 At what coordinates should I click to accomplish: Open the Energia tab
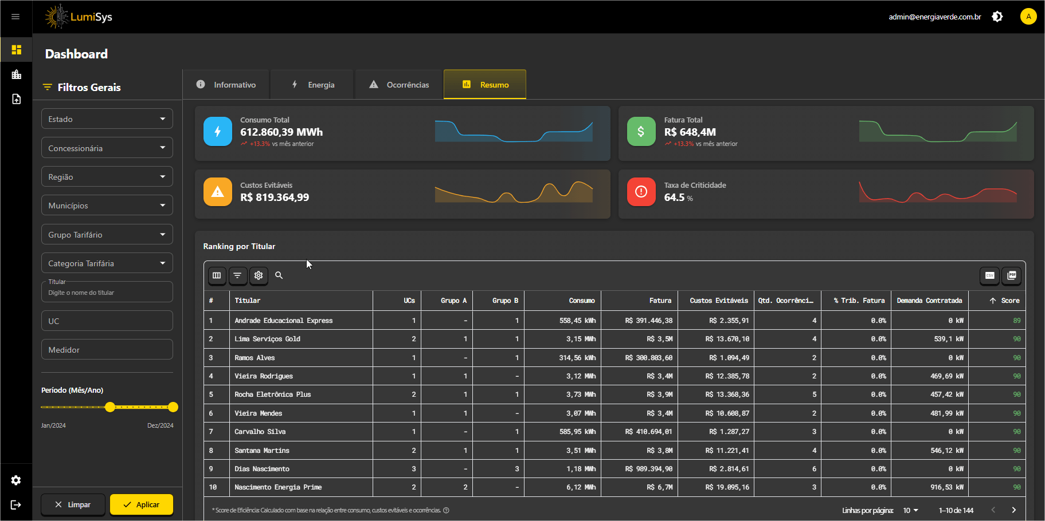click(x=312, y=84)
